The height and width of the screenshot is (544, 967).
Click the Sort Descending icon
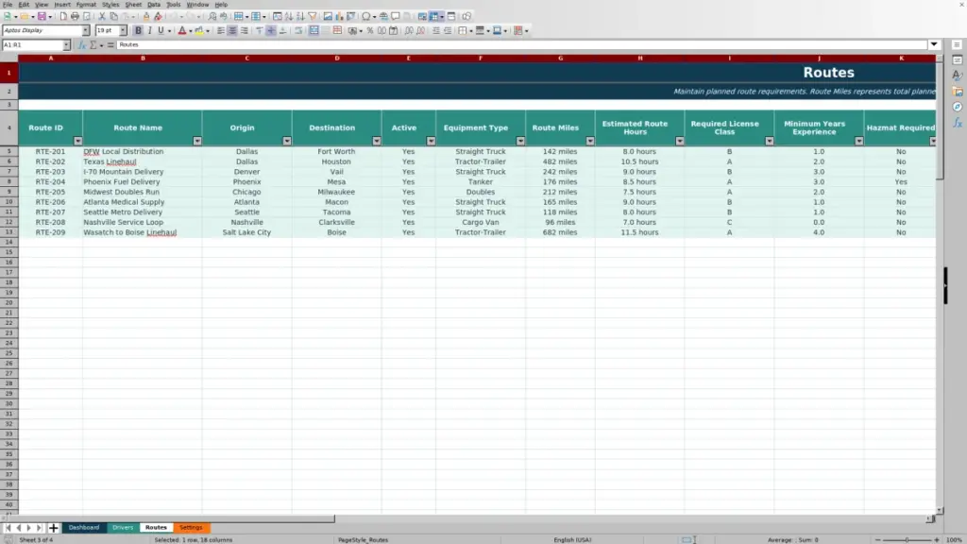300,17
